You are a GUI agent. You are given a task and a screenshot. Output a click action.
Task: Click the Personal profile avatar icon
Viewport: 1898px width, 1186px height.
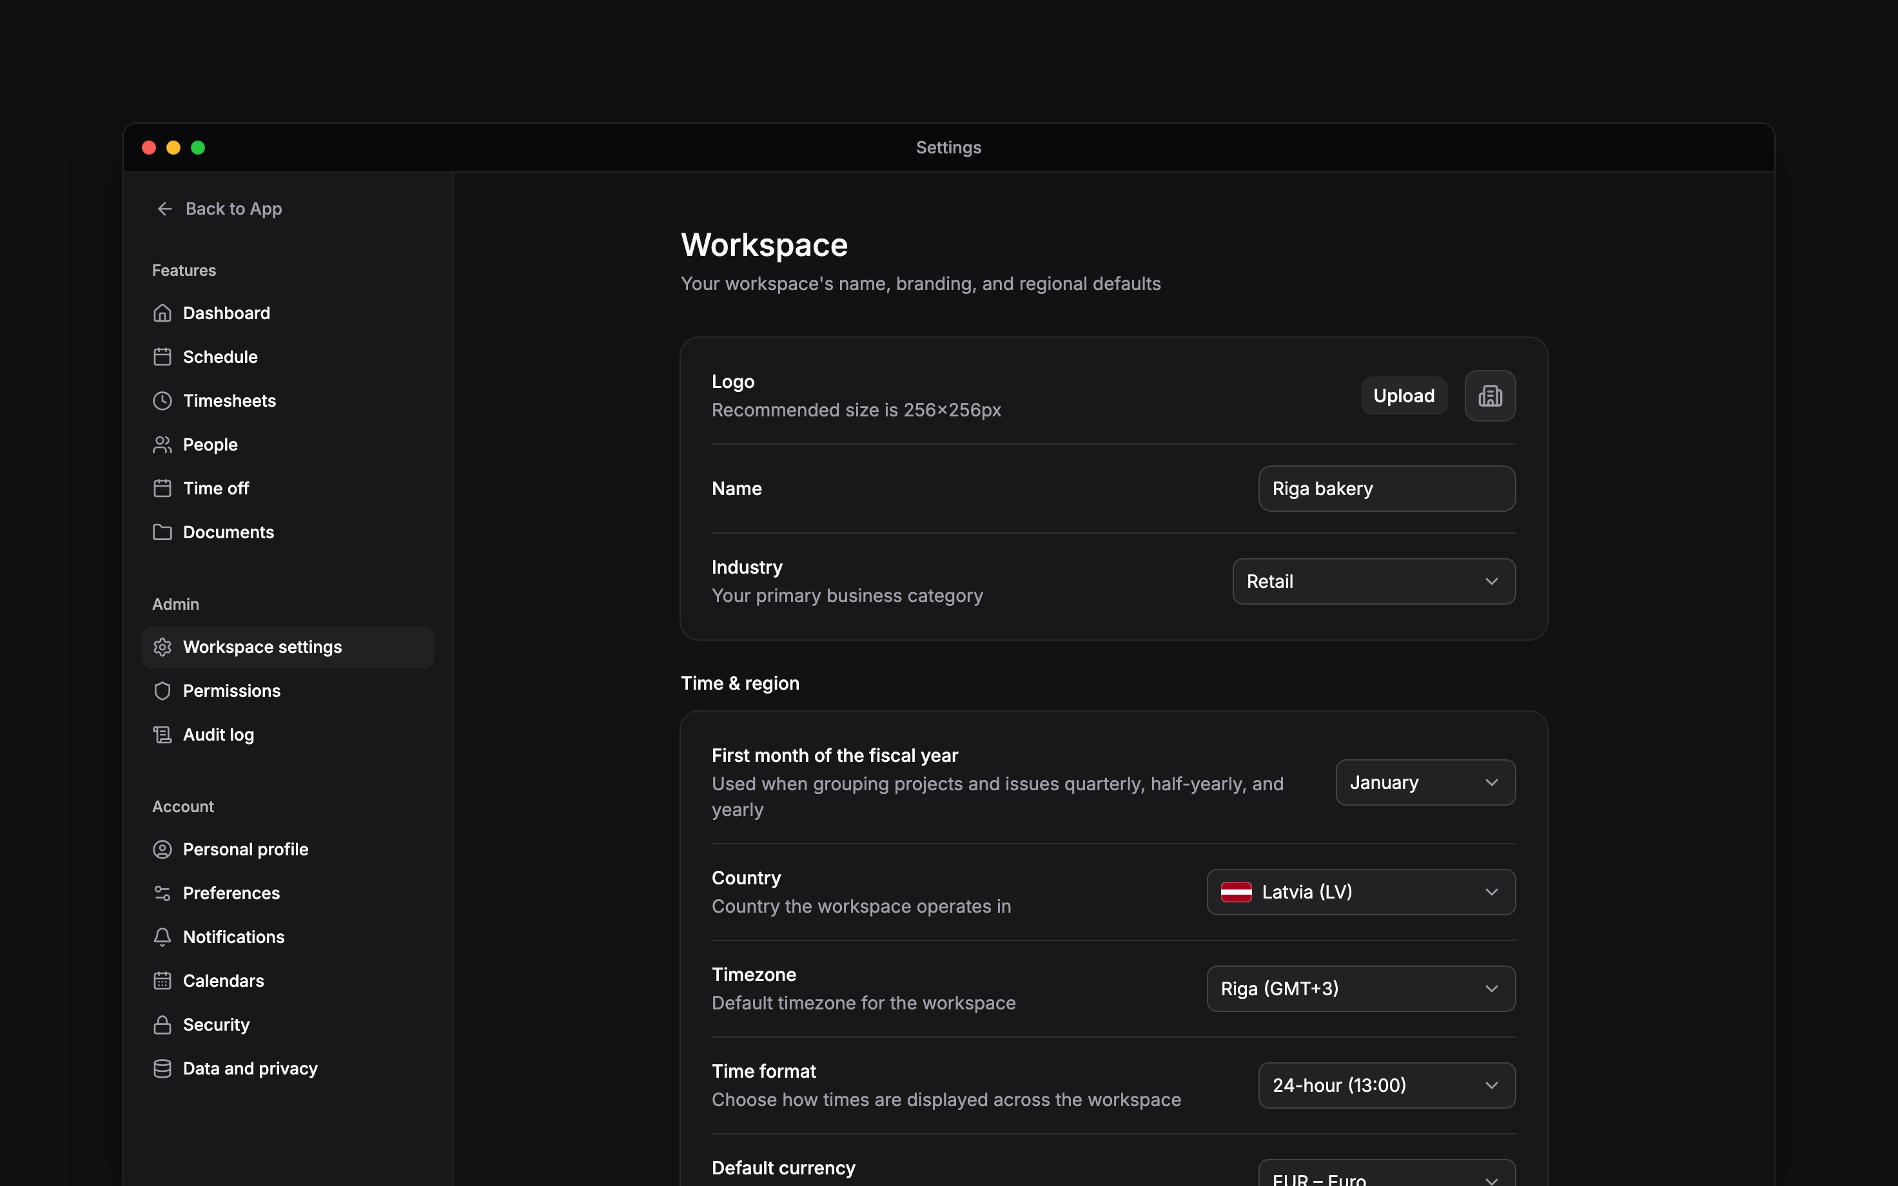click(x=162, y=850)
